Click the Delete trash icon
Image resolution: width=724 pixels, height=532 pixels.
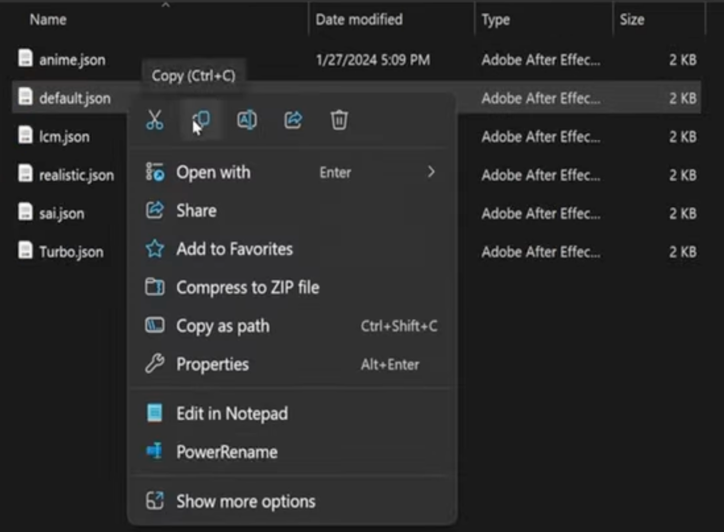tap(339, 120)
